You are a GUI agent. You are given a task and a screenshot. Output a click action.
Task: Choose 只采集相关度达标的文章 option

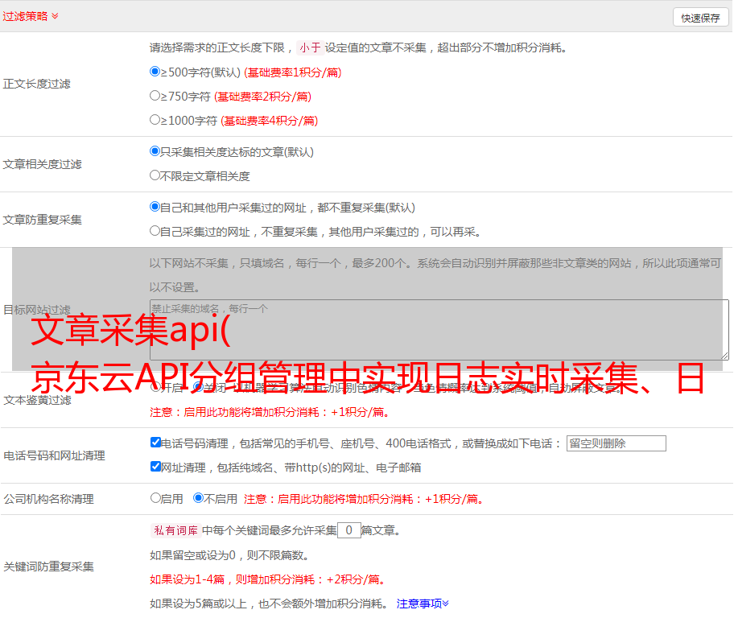155,151
